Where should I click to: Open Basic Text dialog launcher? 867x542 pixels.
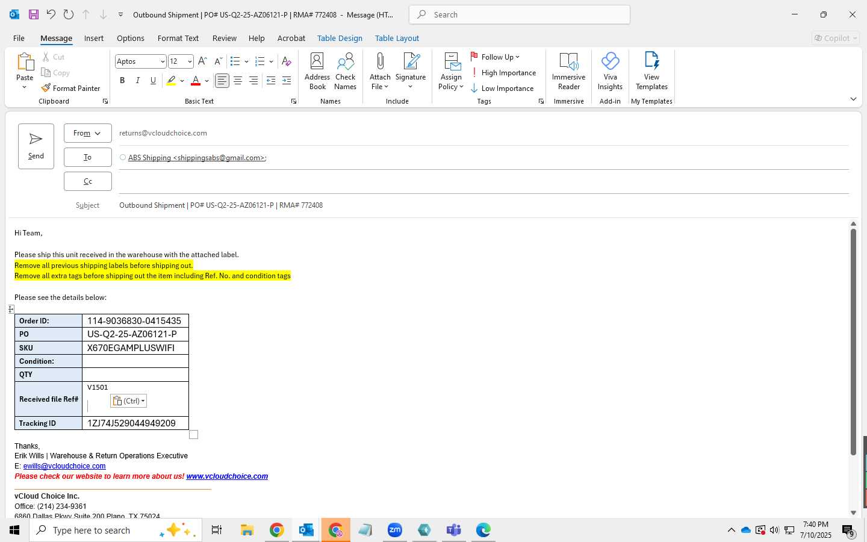tap(294, 101)
